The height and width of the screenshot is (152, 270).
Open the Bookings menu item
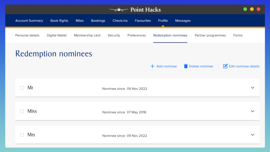pyautogui.click(x=98, y=21)
